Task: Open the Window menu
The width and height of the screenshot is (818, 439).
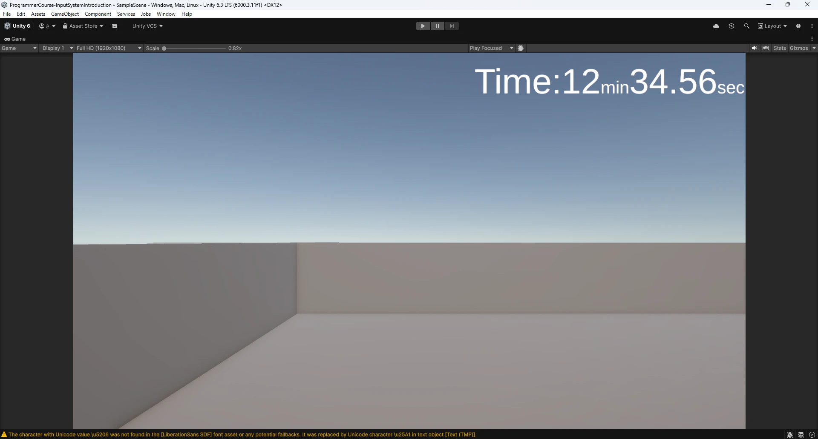Action: point(166,14)
